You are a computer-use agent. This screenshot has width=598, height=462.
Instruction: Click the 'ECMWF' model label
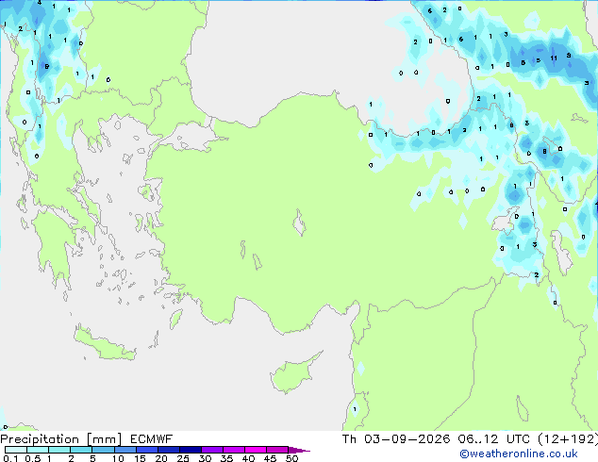151,439
